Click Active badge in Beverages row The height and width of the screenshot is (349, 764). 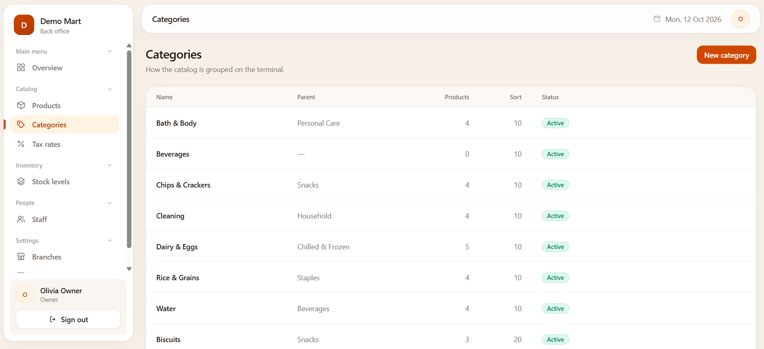point(555,154)
